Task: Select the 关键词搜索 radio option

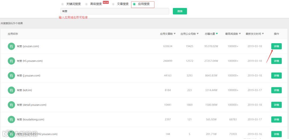Action: click(63, 4)
